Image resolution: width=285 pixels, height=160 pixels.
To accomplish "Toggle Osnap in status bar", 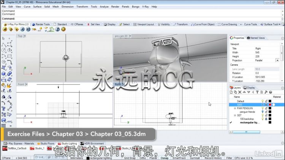I will tap(164, 158).
